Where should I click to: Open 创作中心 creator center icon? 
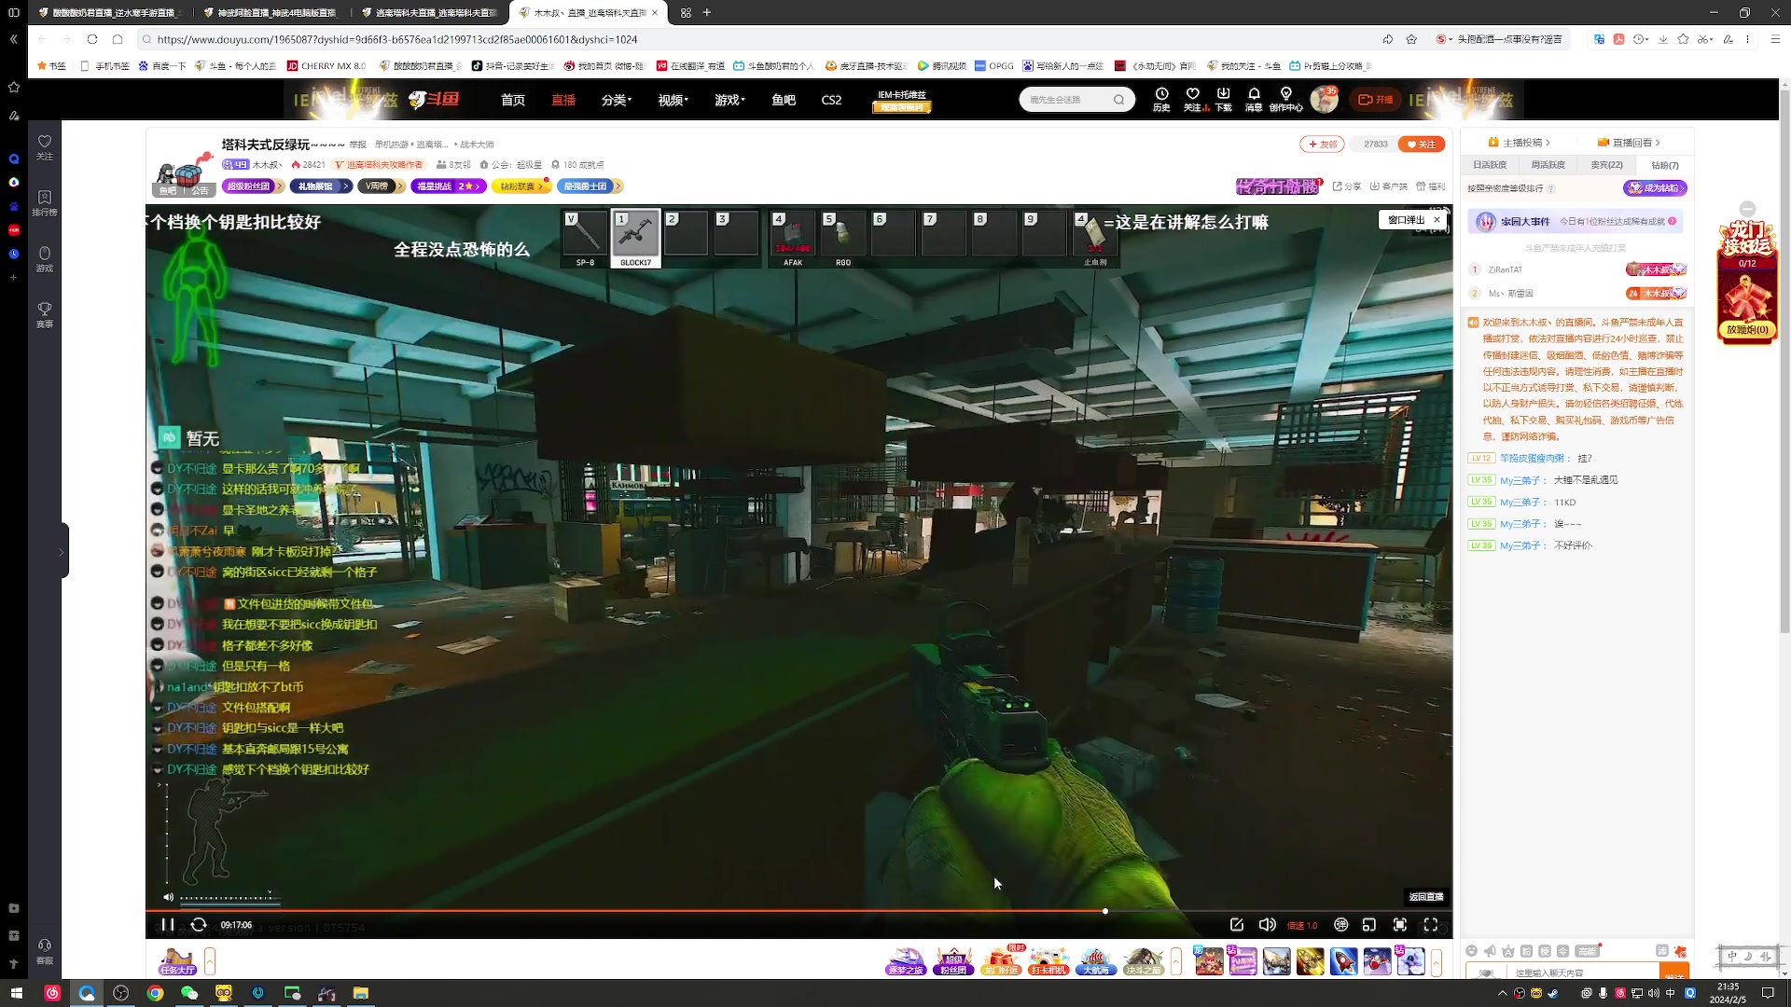(1285, 100)
